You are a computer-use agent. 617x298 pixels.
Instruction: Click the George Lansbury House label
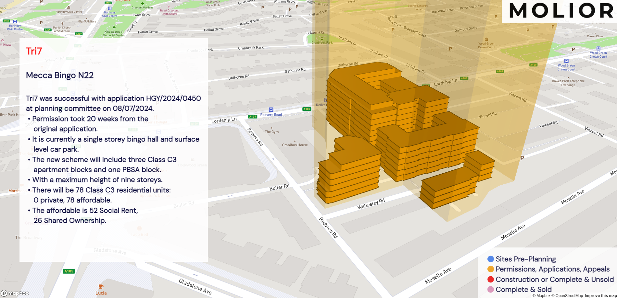418,7
